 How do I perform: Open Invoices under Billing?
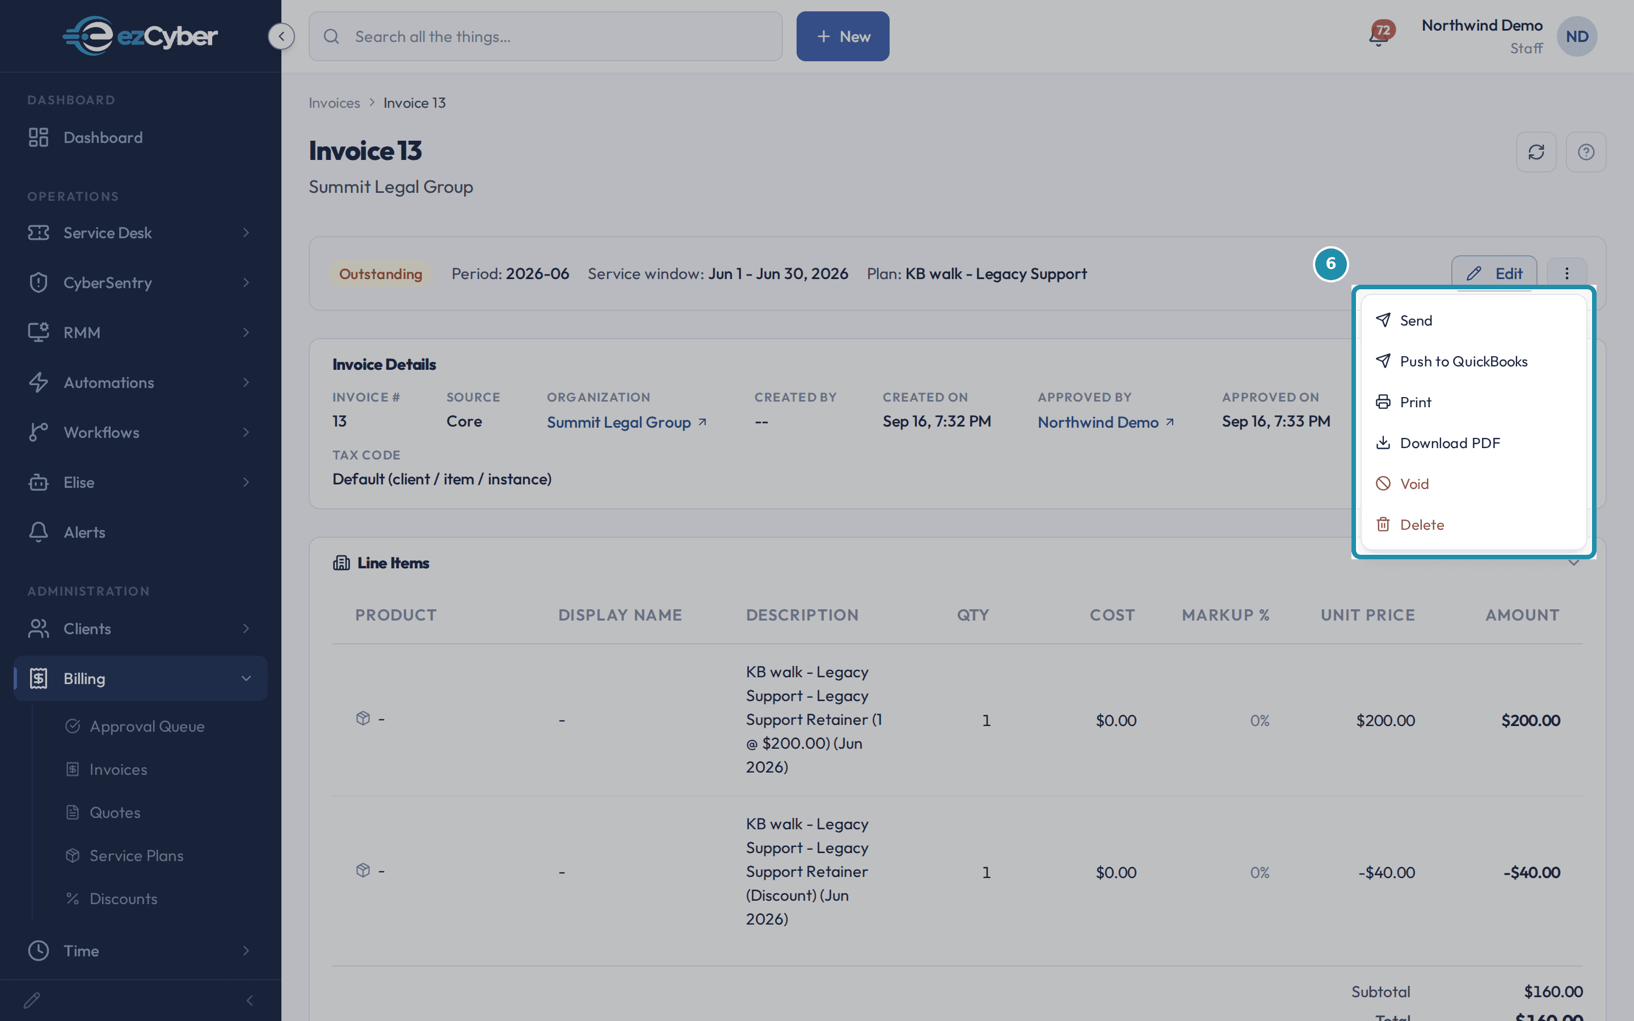pos(118,769)
